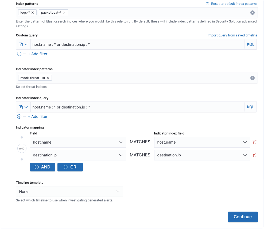Switch Custom query language via KQL
This screenshot has width=264, height=229.
[250, 44]
